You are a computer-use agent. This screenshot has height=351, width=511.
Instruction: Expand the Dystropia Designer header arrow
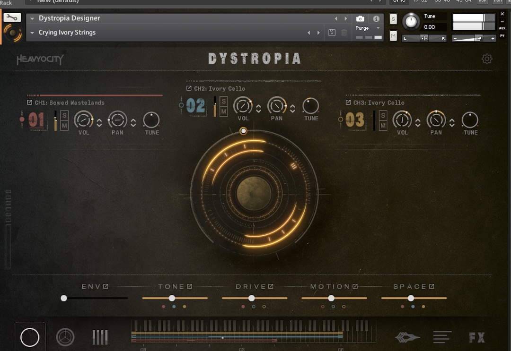click(x=31, y=18)
